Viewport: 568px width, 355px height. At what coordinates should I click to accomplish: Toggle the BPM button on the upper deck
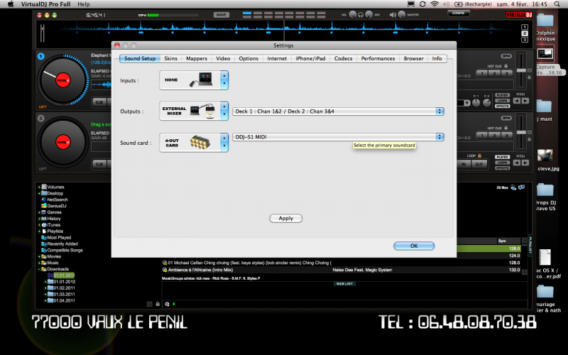(x=506, y=56)
